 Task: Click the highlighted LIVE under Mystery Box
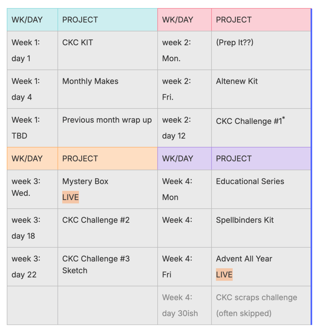point(71,197)
